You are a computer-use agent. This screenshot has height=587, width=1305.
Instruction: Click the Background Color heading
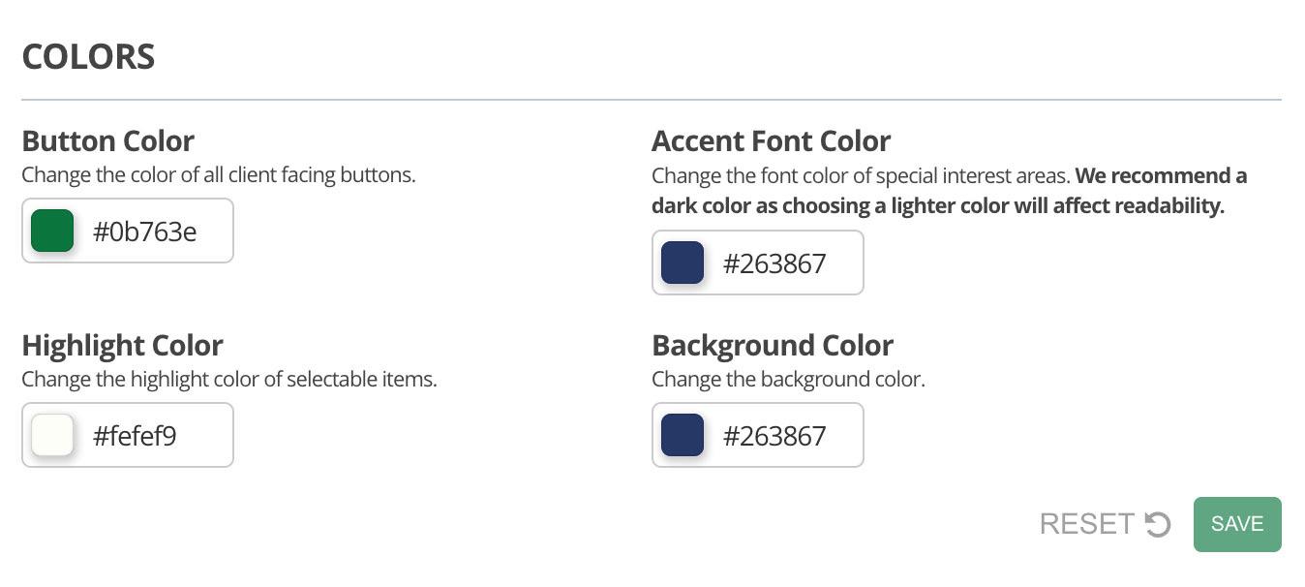[x=772, y=346]
